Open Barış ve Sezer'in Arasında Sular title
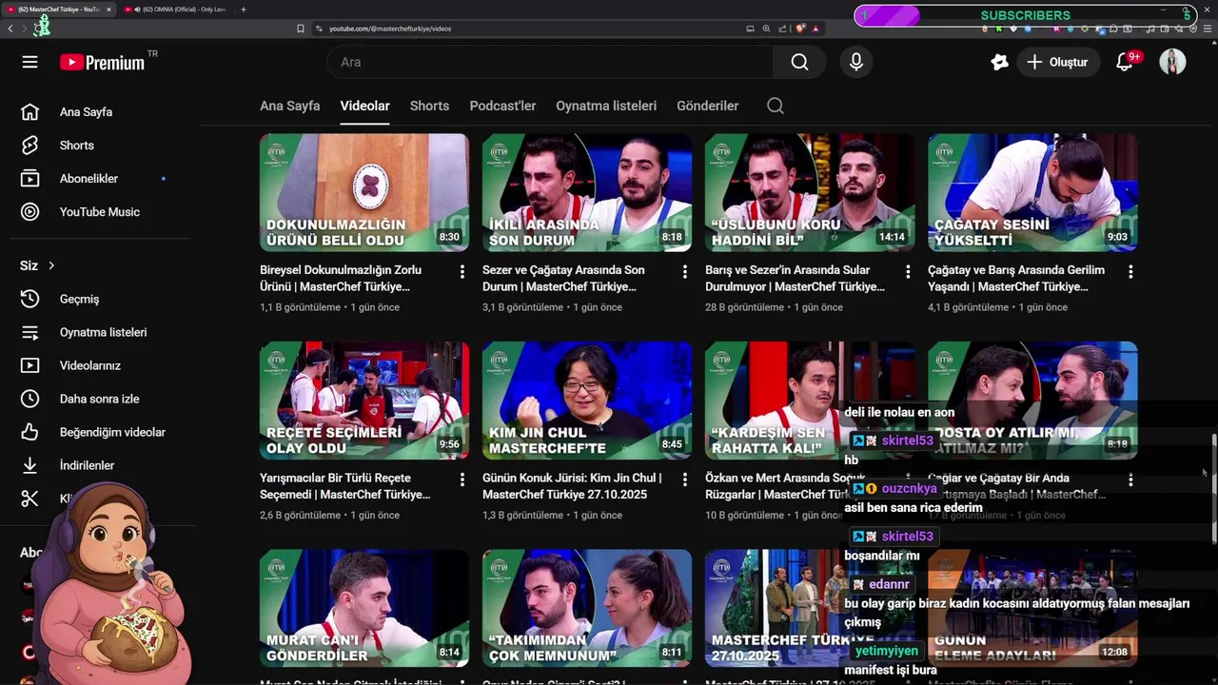 coord(795,278)
